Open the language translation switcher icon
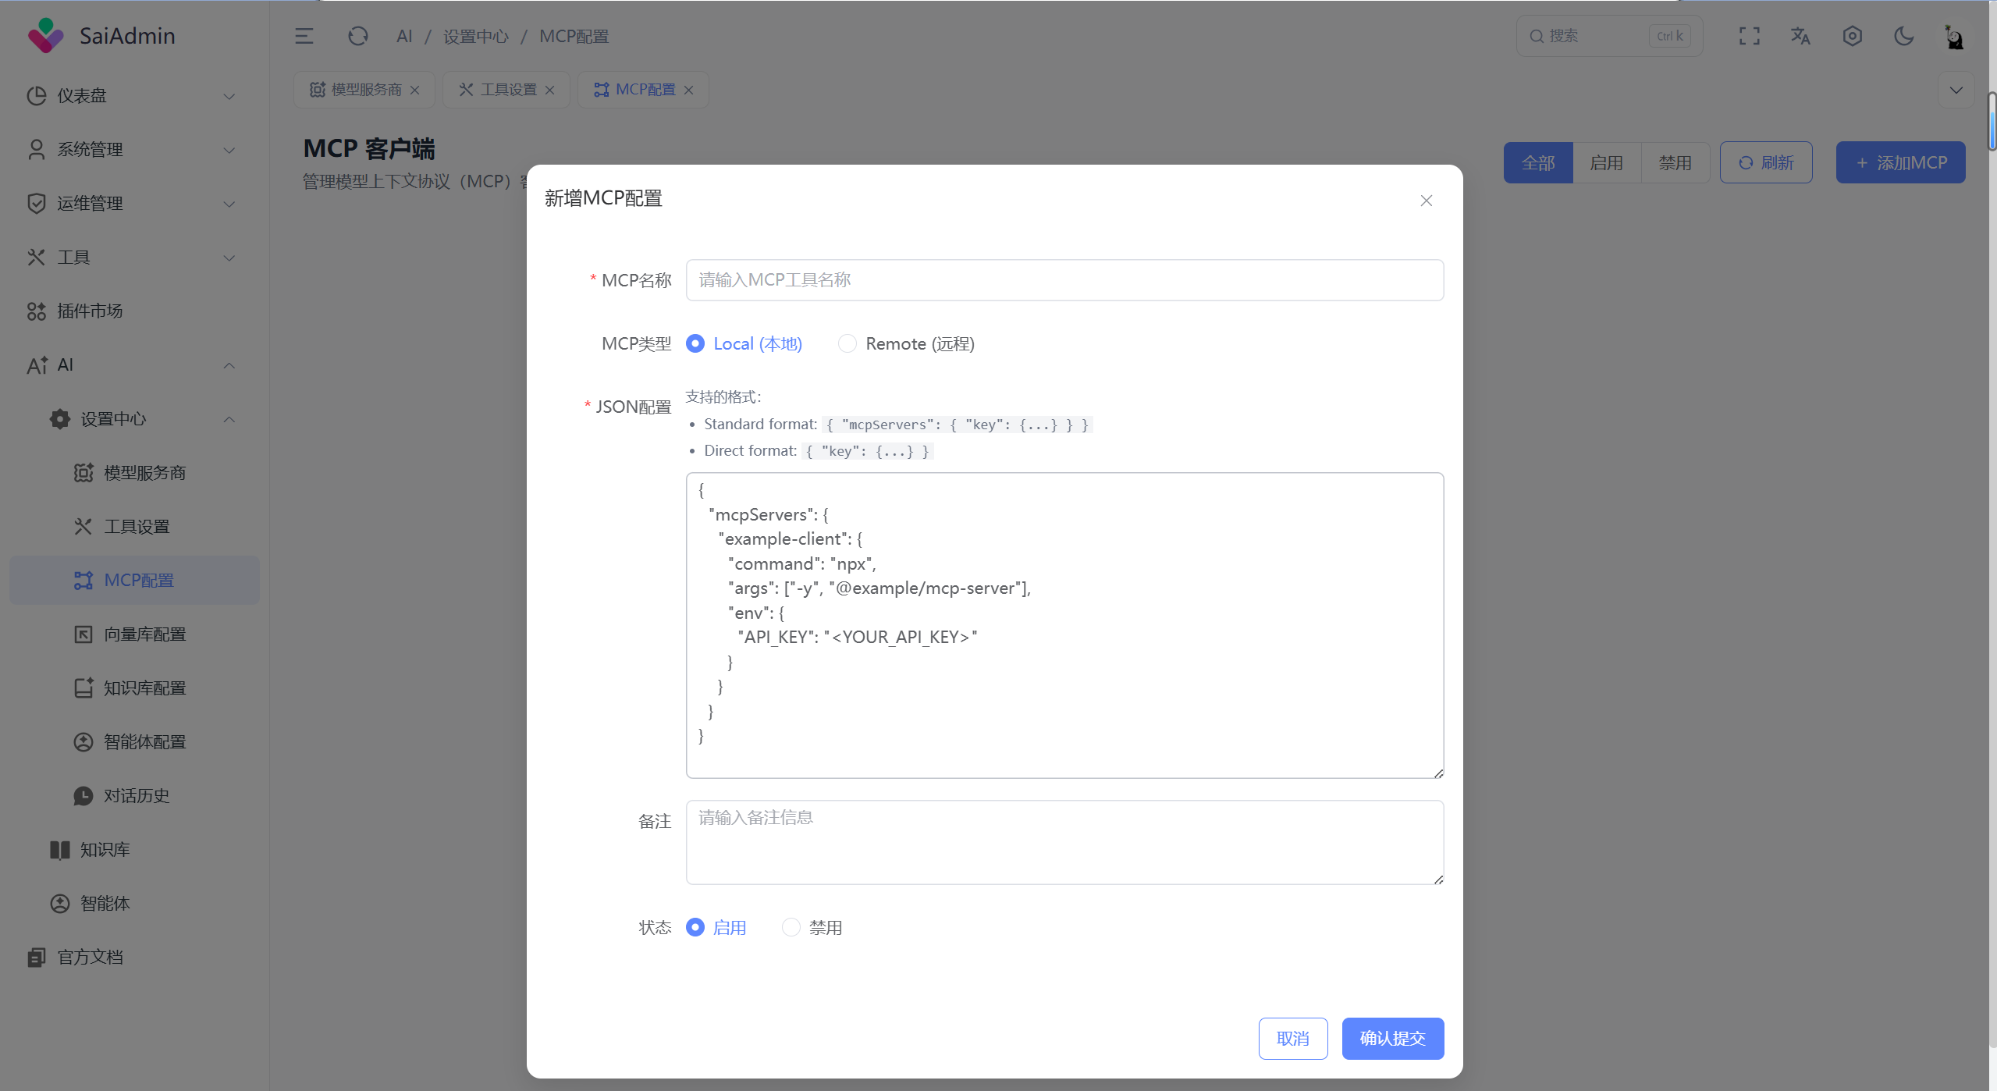The width and height of the screenshot is (1997, 1091). coord(1800,36)
